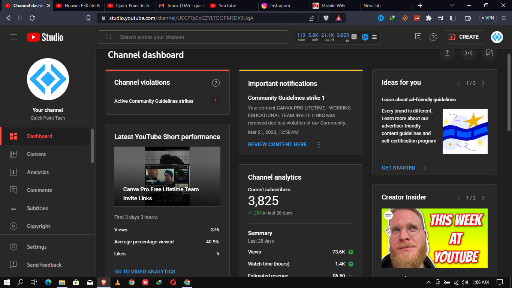Open Analytics in the sidebar
The height and width of the screenshot is (288, 512).
pyautogui.click(x=45, y=172)
